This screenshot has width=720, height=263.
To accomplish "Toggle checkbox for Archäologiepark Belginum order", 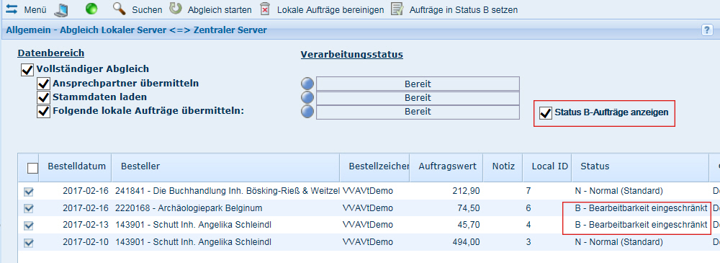I will click(x=29, y=209).
